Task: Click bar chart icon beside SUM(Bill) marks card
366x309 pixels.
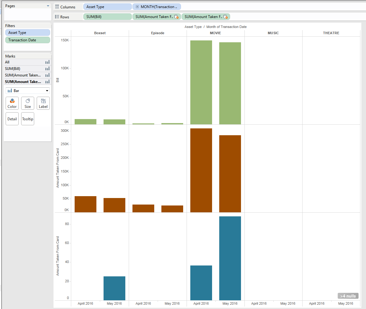Action: point(47,68)
